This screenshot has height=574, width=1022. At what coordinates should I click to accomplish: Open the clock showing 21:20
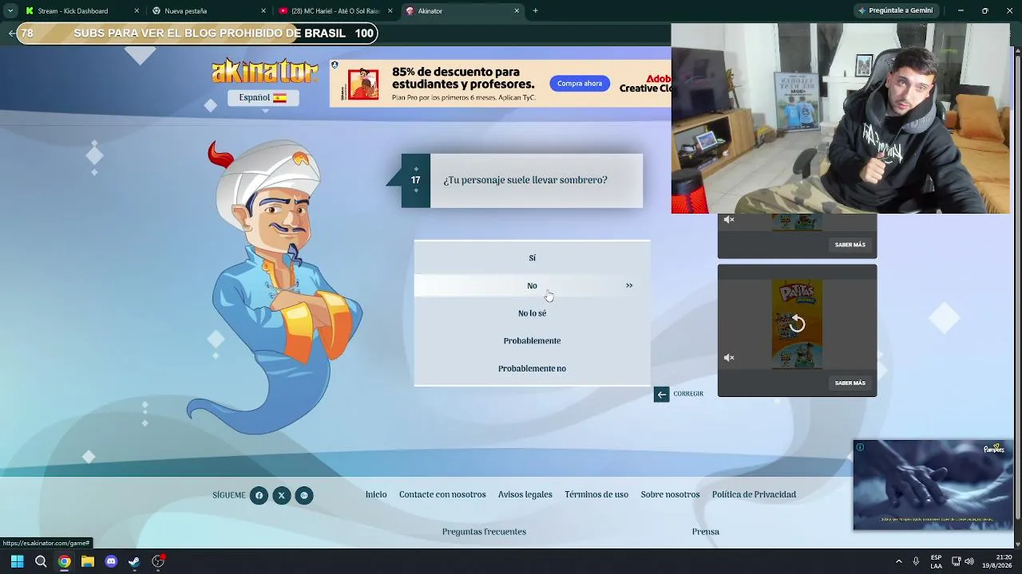click(x=996, y=561)
